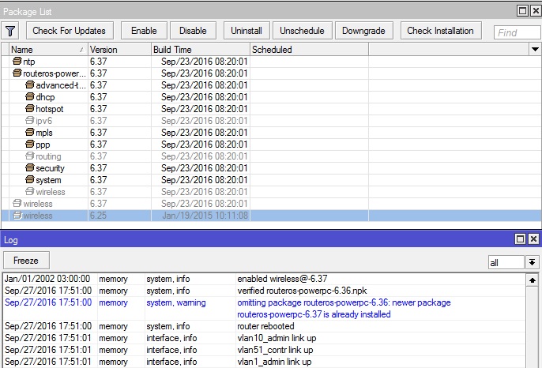
Task: Select log entry 'vlan1_admin link up'
Action: pos(274,362)
